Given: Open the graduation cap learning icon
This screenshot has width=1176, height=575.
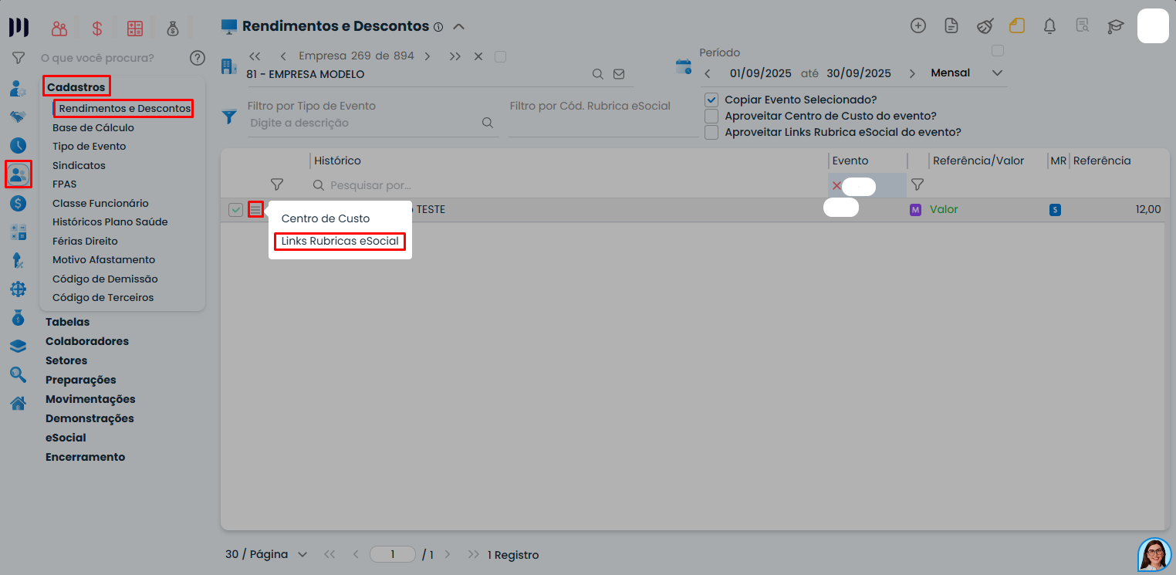Looking at the screenshot, I should [x=1116, y=25].
